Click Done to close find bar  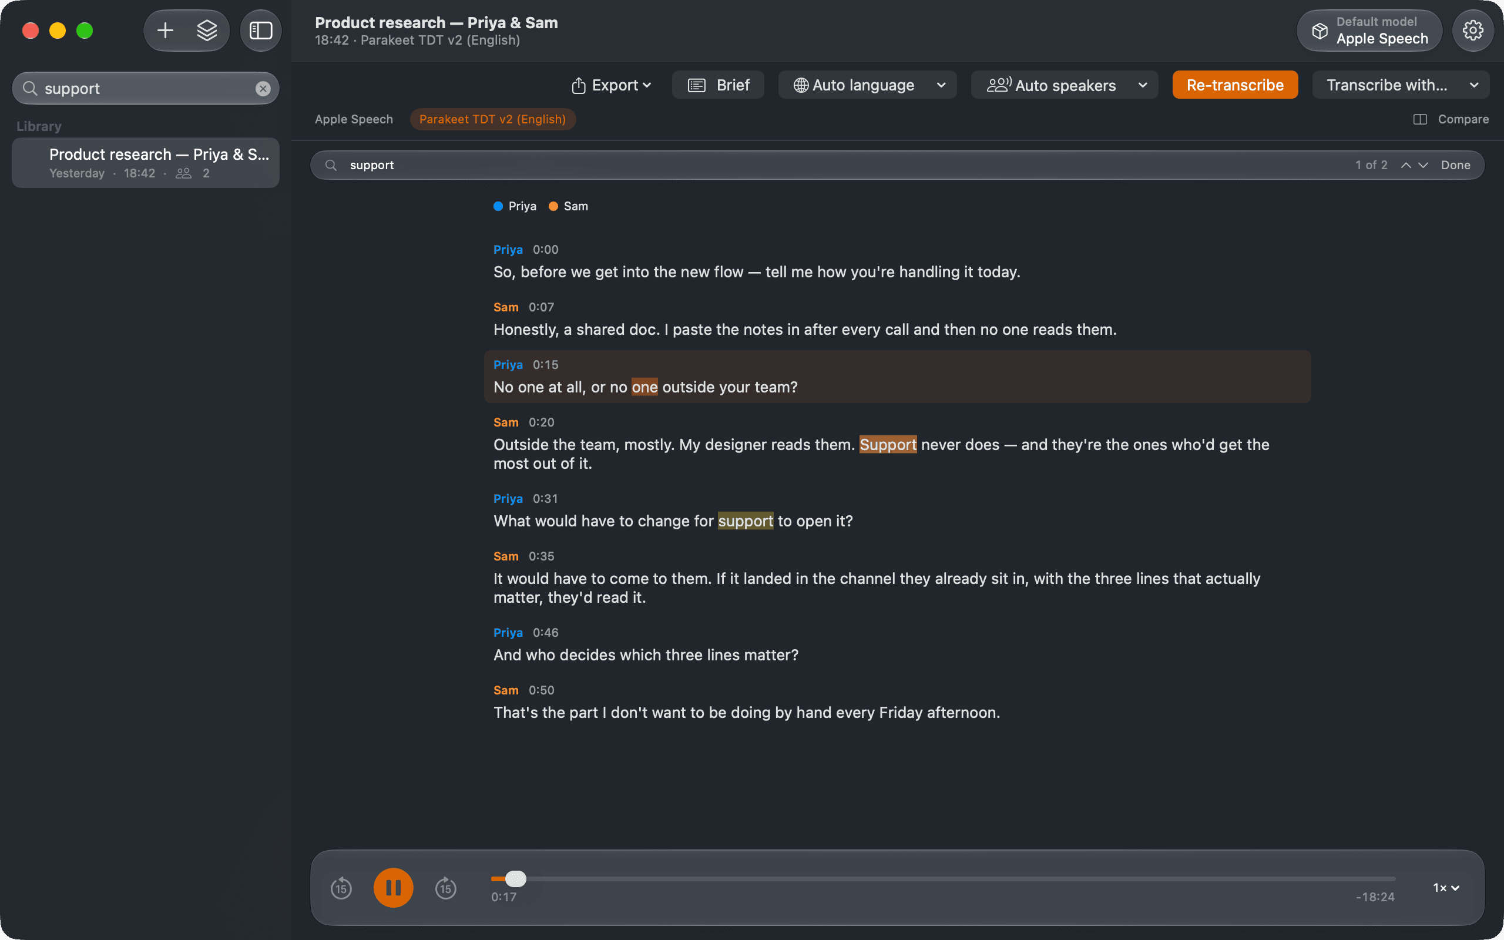tap(1455, 164)
